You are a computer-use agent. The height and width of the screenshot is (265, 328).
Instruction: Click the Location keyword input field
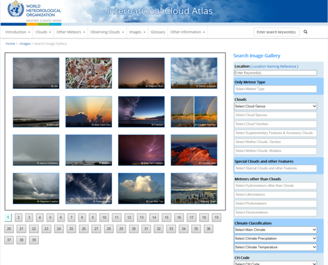[x=275, y=73]
